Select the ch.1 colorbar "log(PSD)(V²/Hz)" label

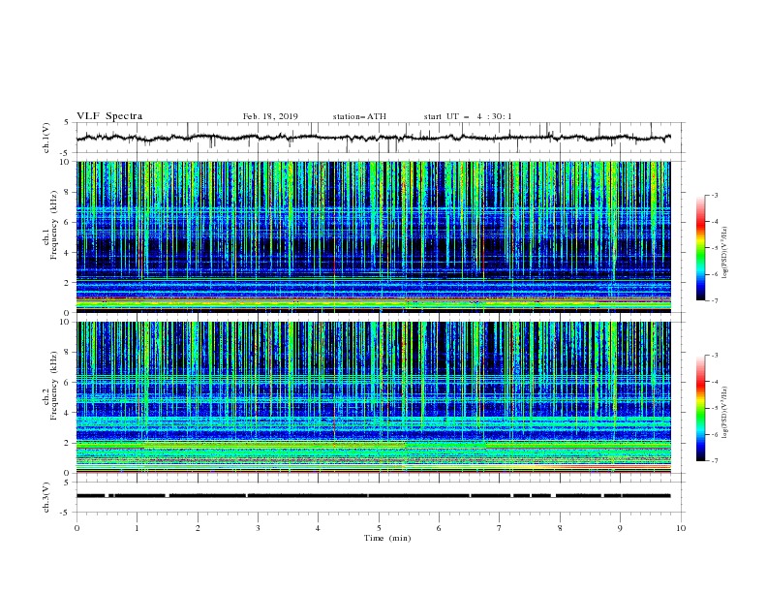click(725, 253)
